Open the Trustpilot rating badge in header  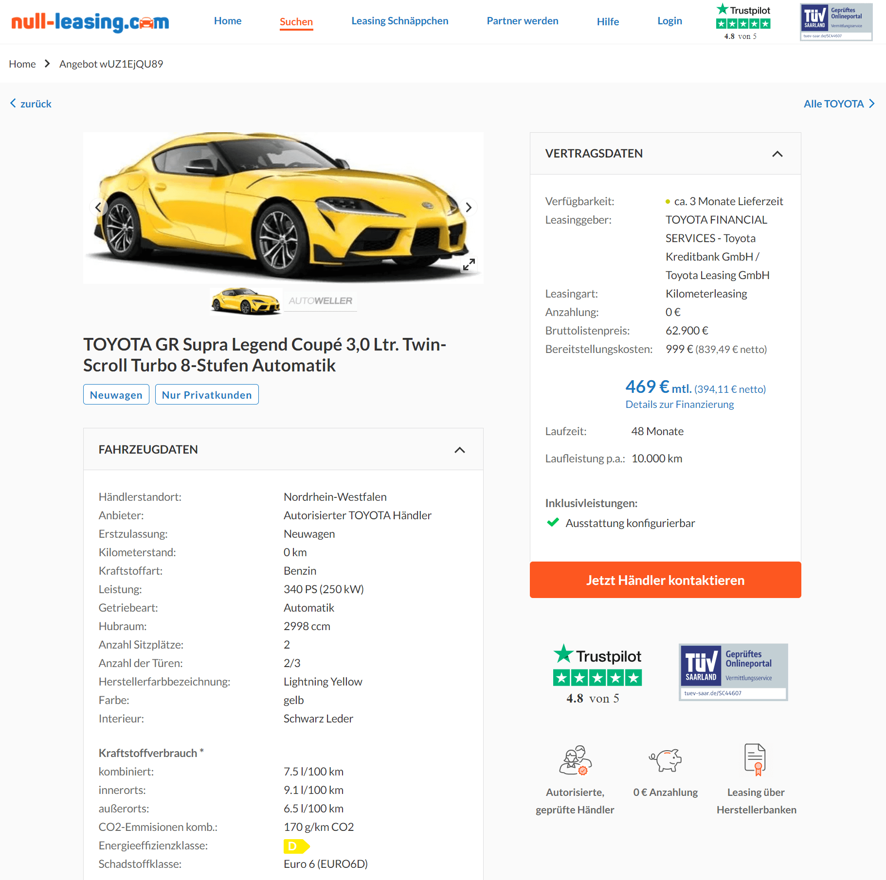(x=743, y=22)
